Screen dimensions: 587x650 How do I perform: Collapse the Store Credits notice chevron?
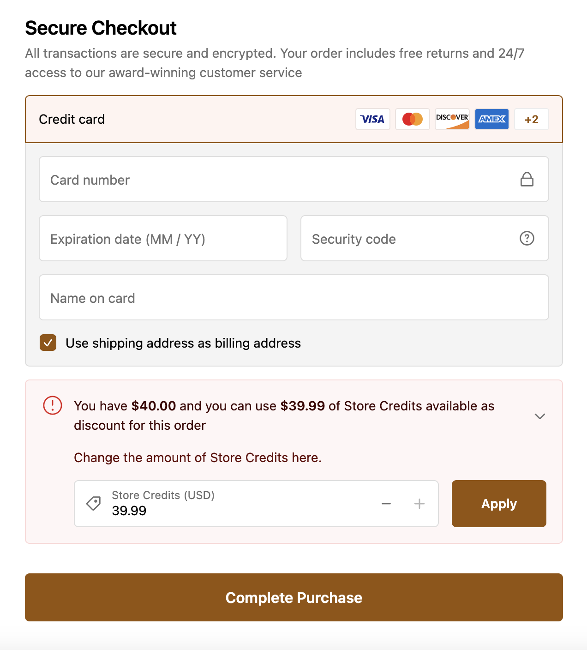coord(539,416)
